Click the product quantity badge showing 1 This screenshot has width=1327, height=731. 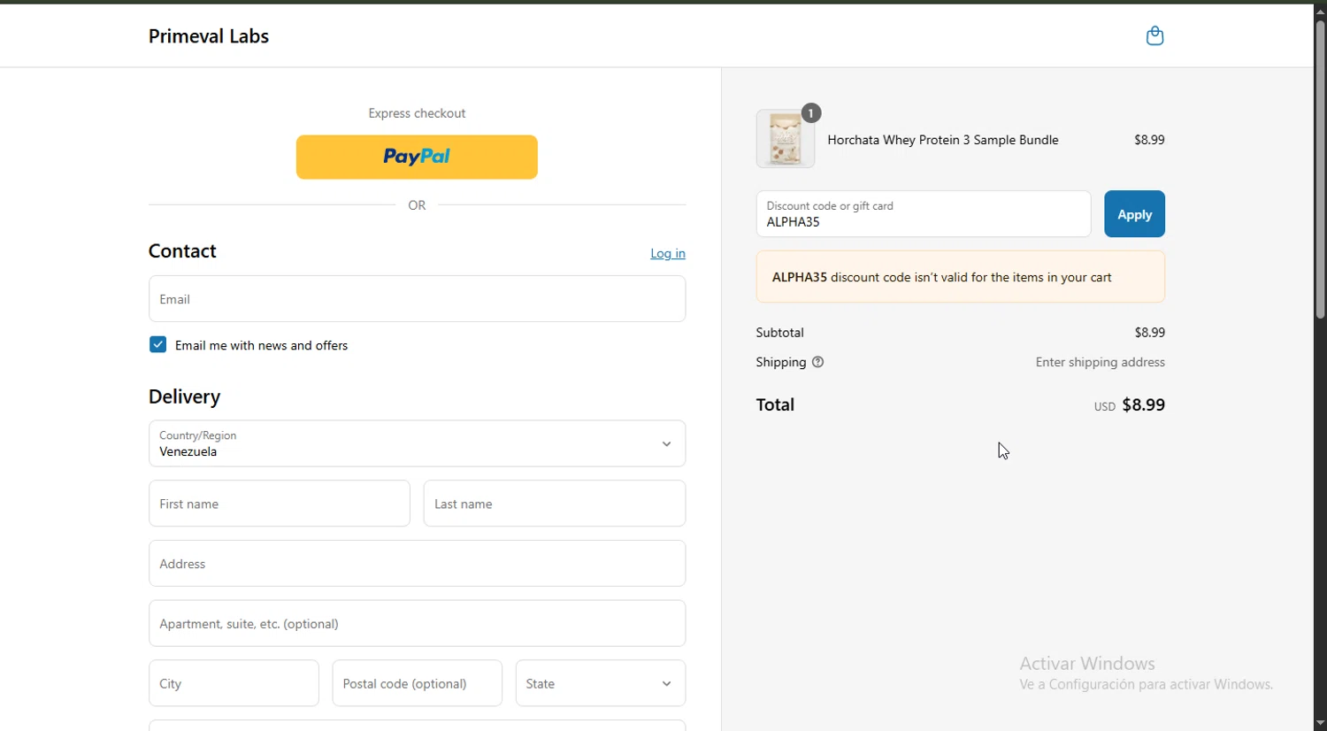(811, 113)
